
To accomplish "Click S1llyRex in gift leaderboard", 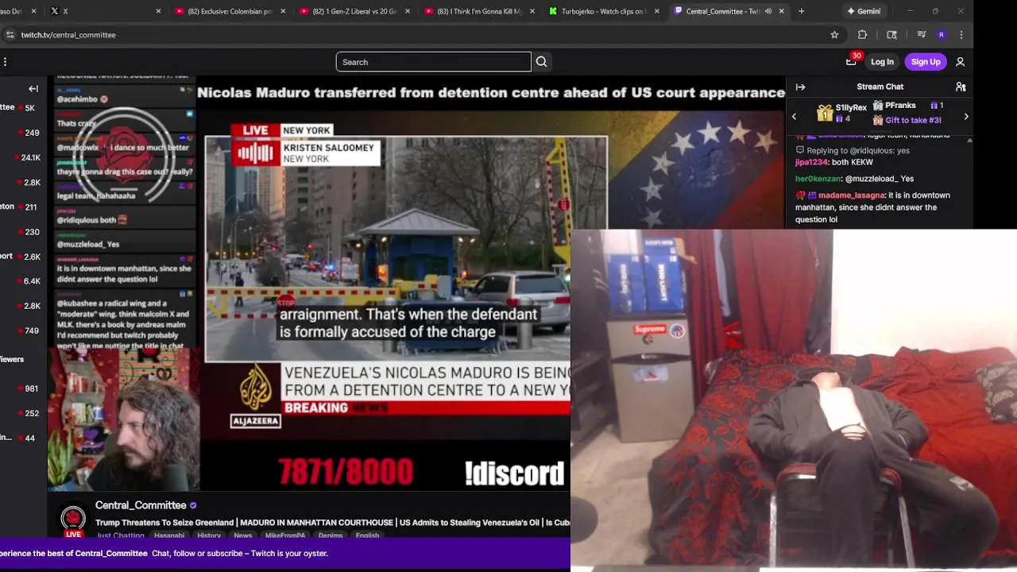I will 851,107.
